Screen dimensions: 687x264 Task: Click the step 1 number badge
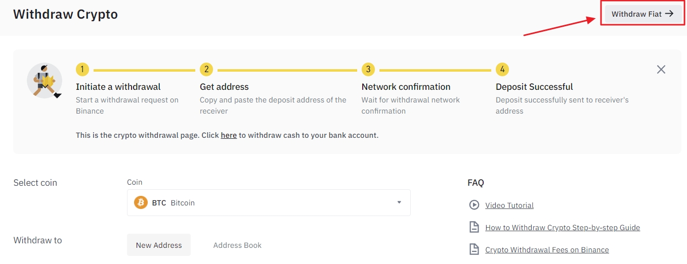pyautogui.click(x=82, y=70)
